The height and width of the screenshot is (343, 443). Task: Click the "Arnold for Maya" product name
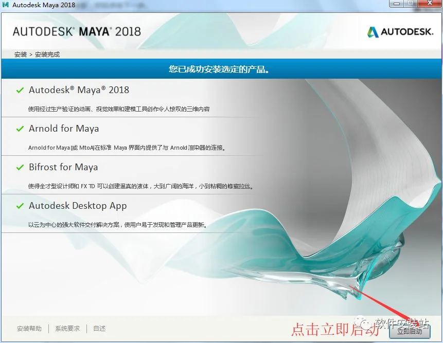[64, 129]
